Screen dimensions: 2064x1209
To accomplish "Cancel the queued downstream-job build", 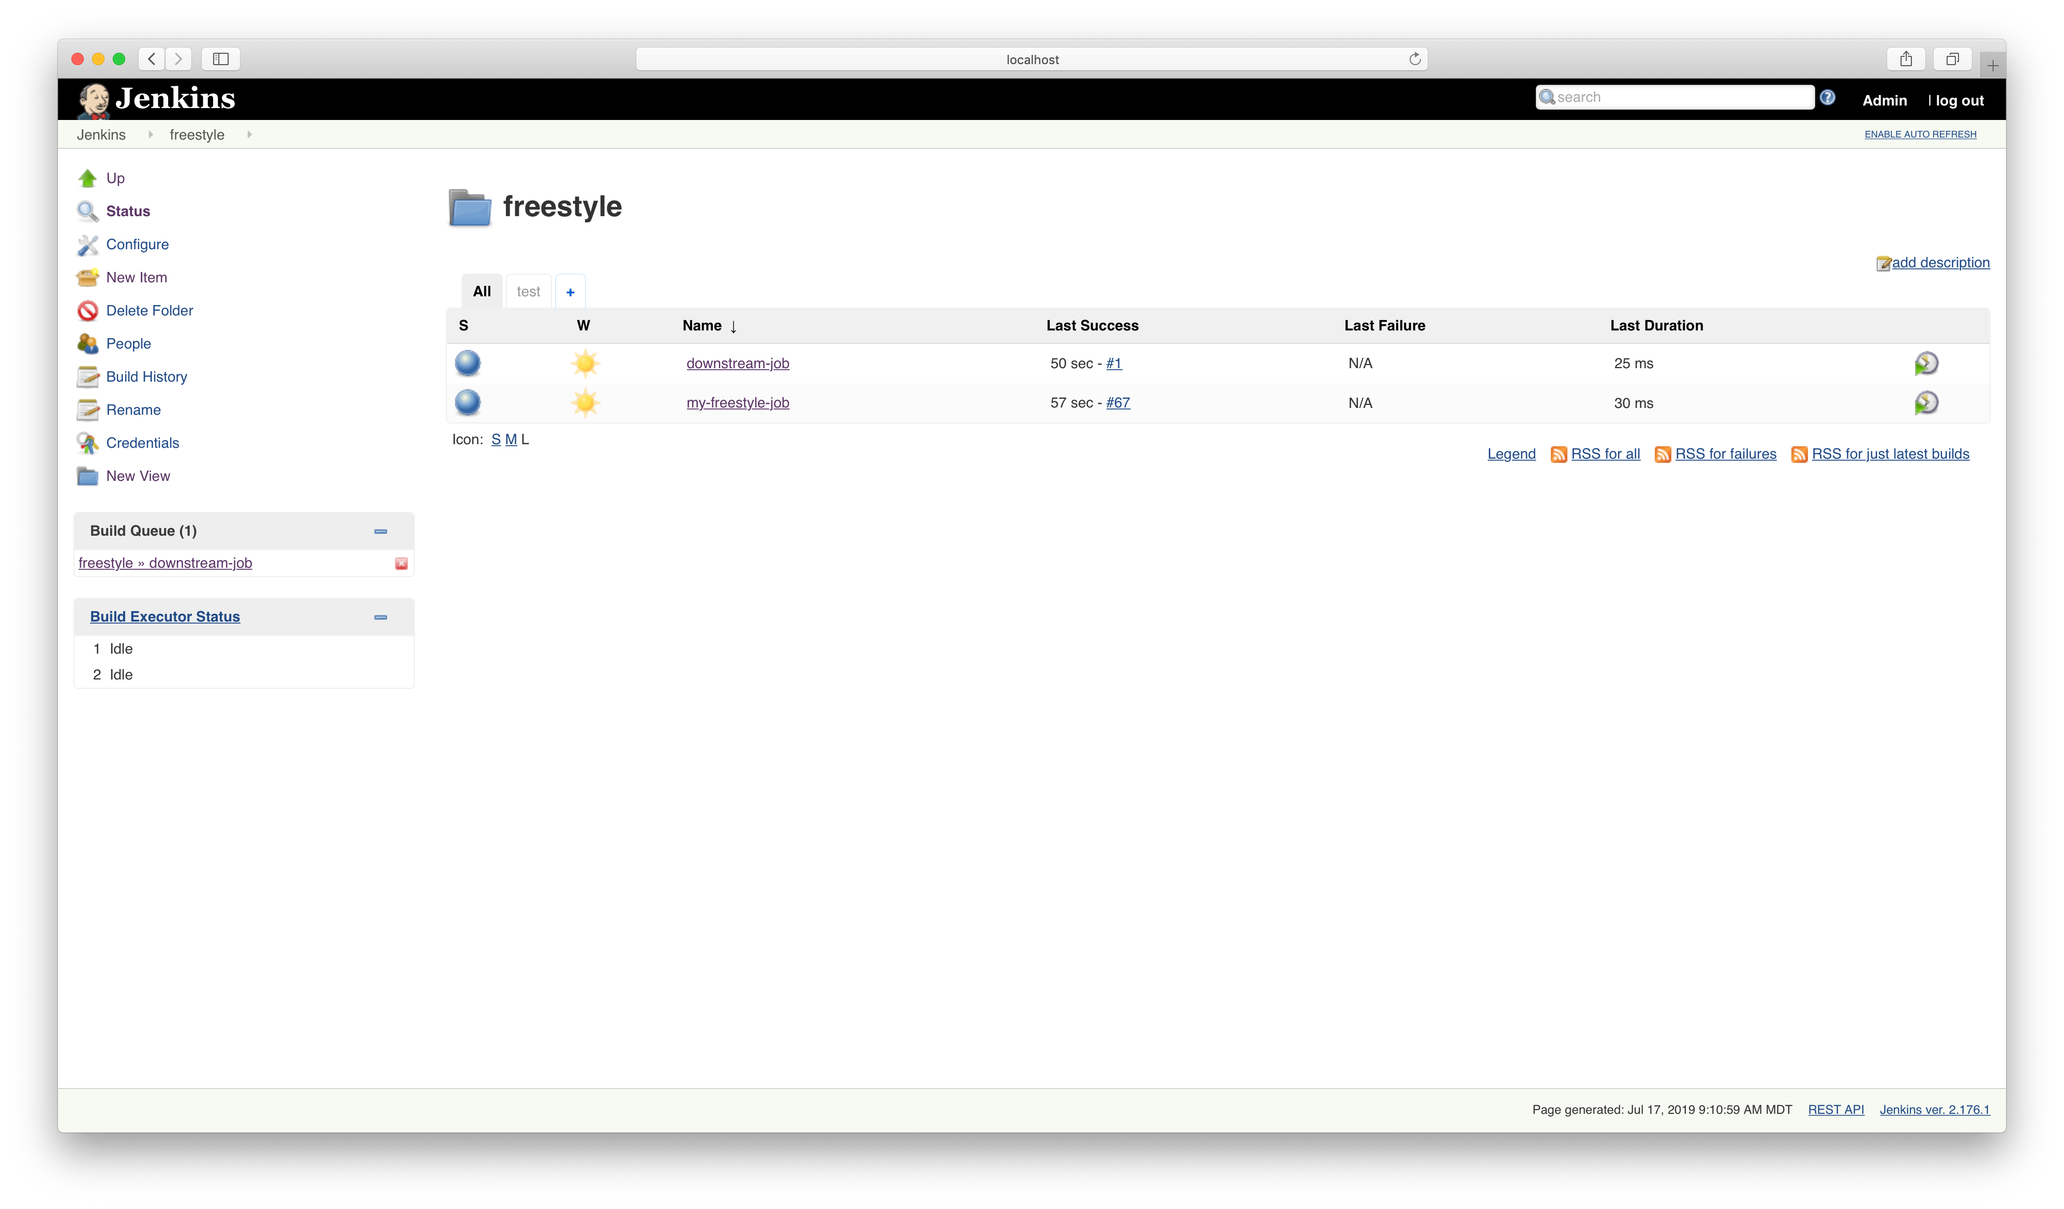I will pyautogui.click(x=401, y=563).
